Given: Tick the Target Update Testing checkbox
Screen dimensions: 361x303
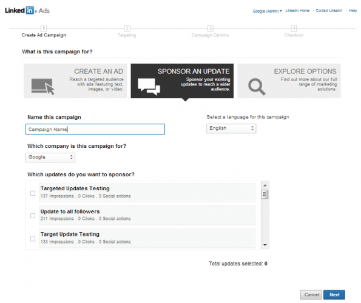Looking at the screenshot, I should [x=33, y=239].
